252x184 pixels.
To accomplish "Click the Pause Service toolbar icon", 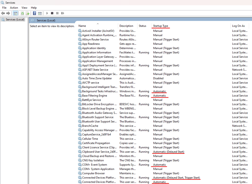I will (57, 13).
